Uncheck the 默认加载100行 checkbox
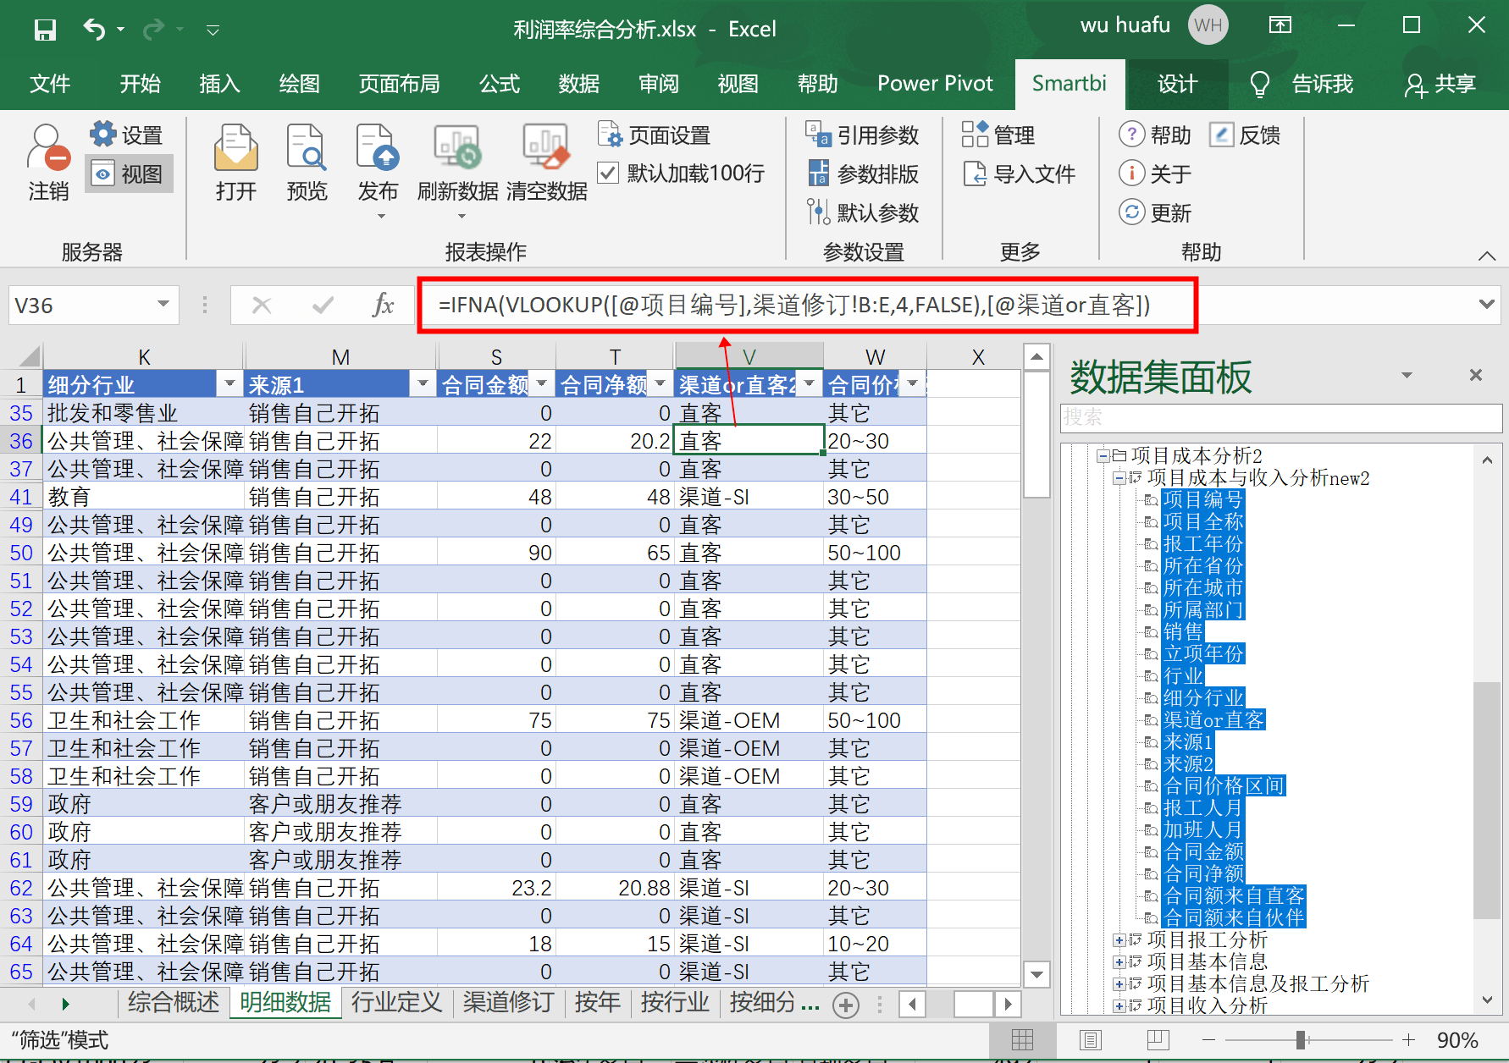This screenshot has width=1509, height=1063. pyautogui.click(x=608, y=173)
